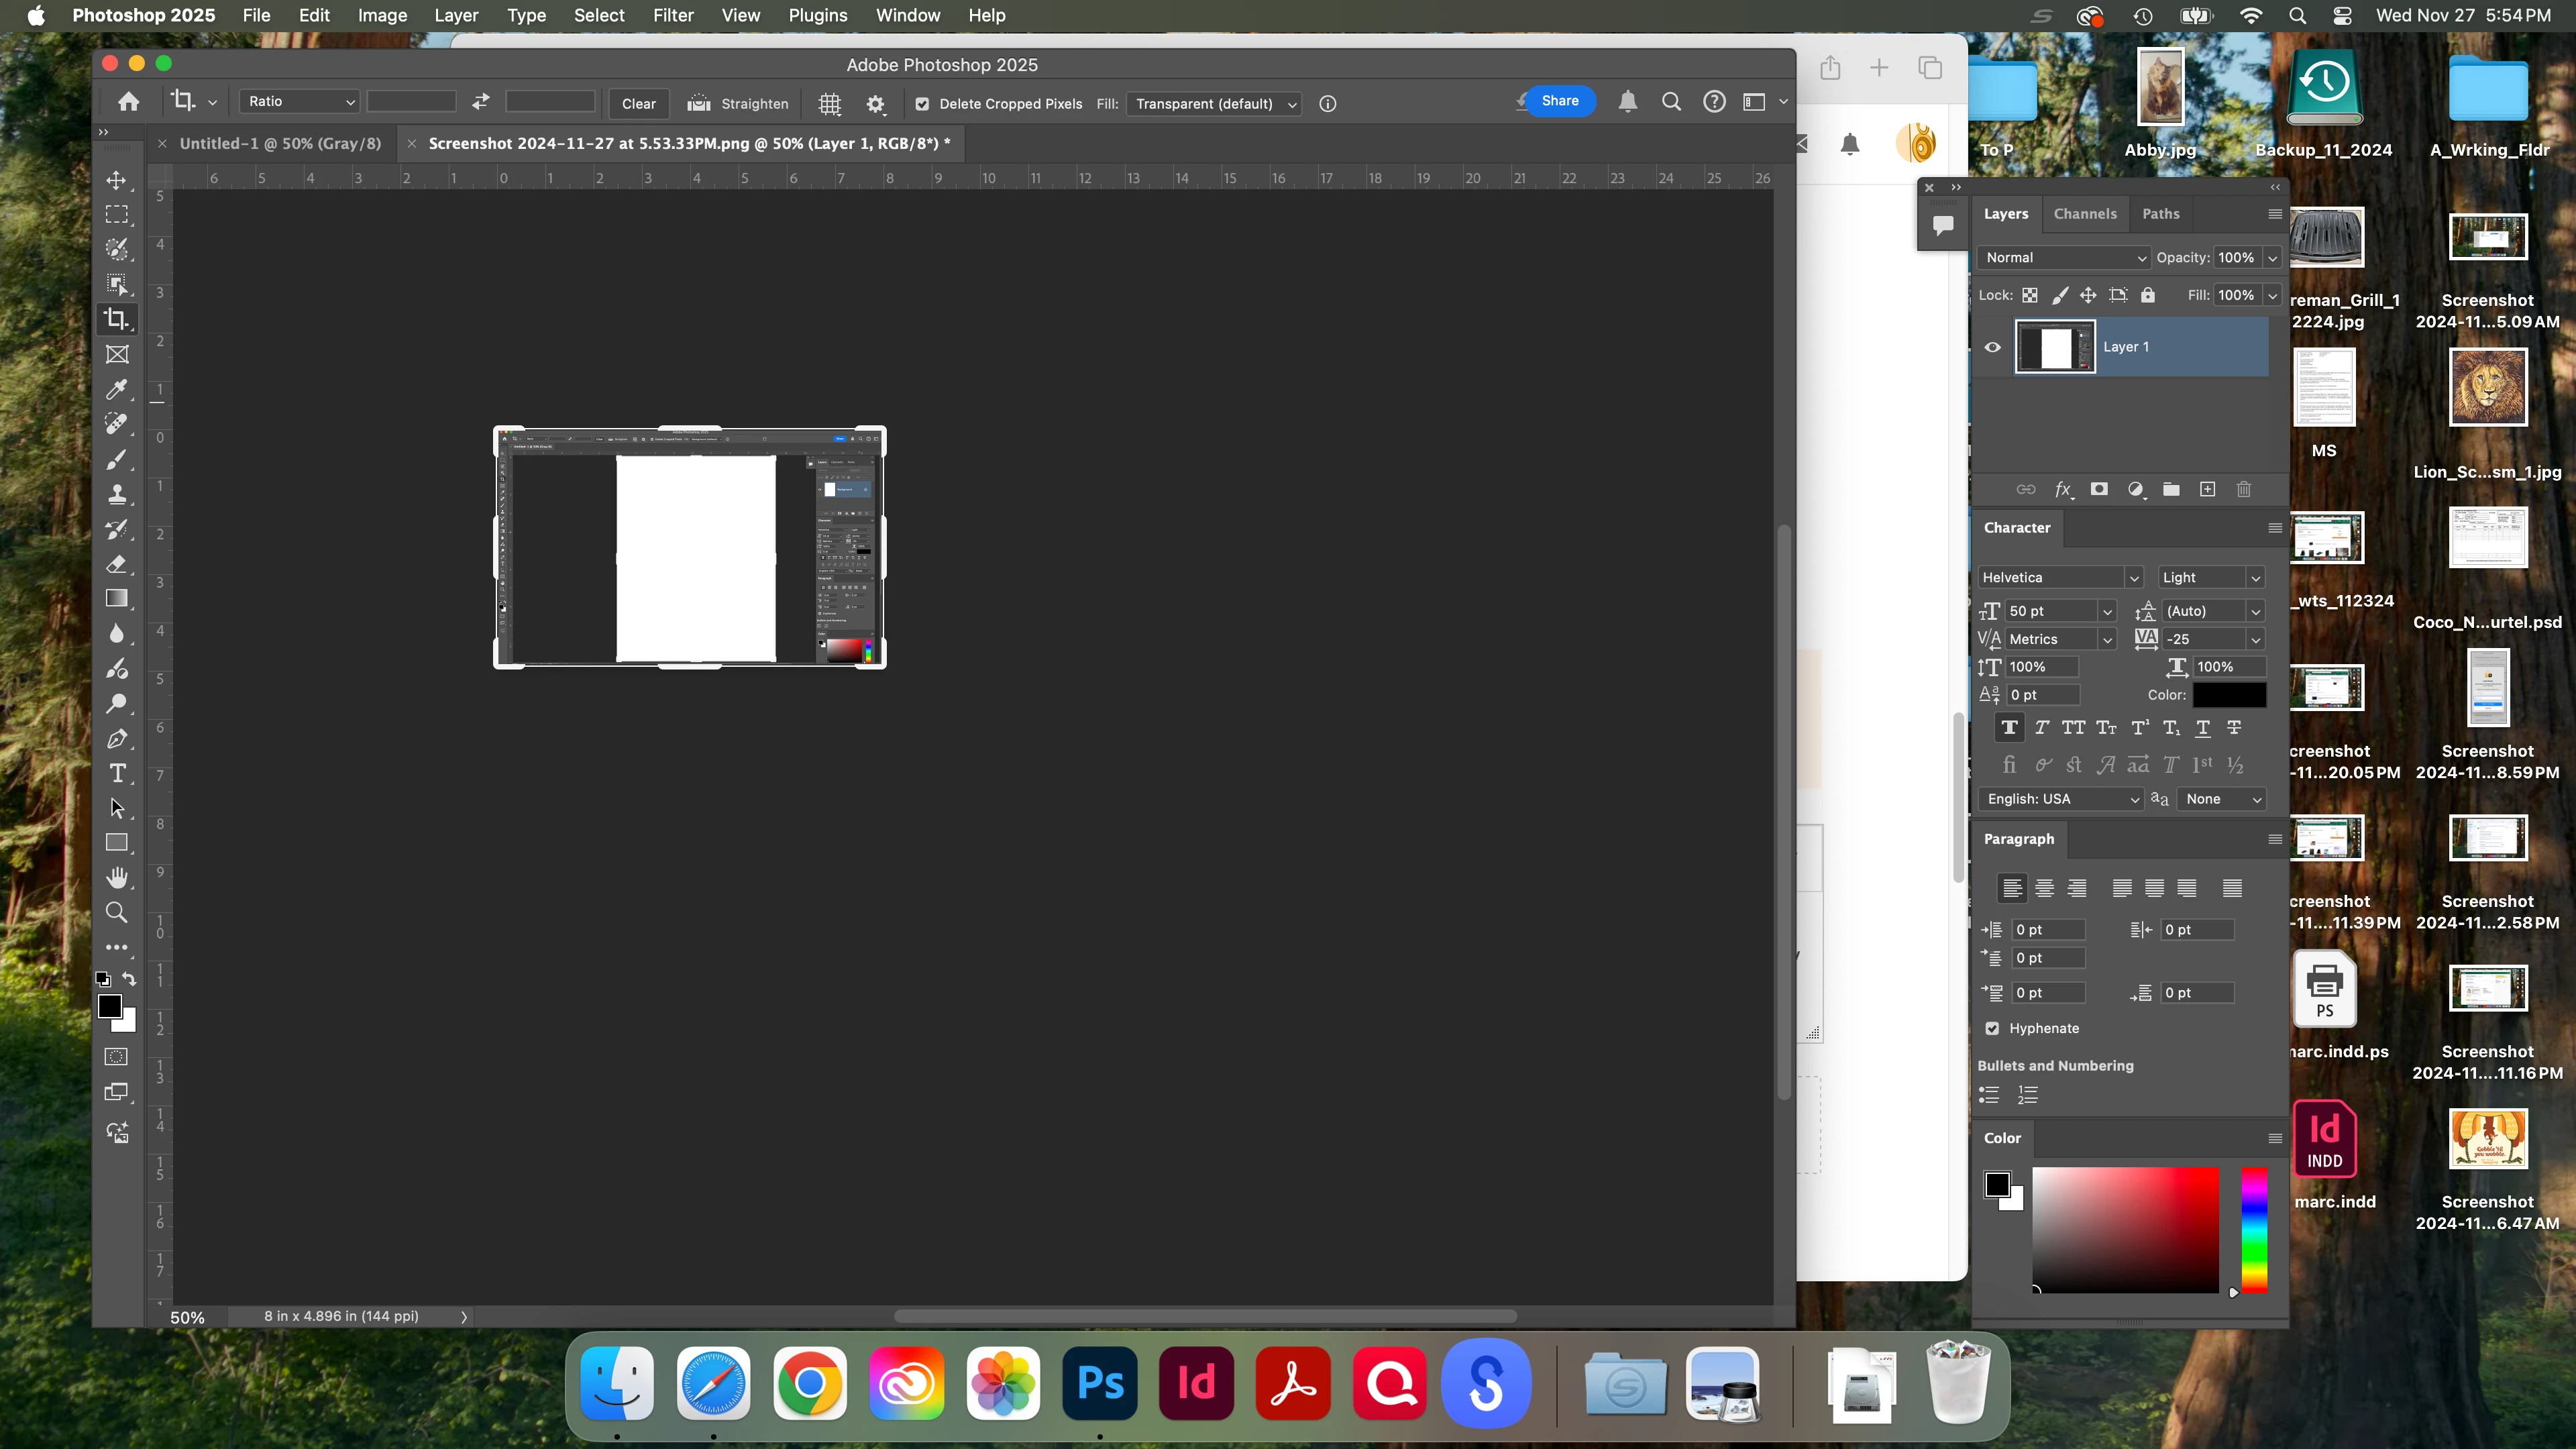Select the Horizontal Type tool

pyautogui.click(x=117, y=773)
